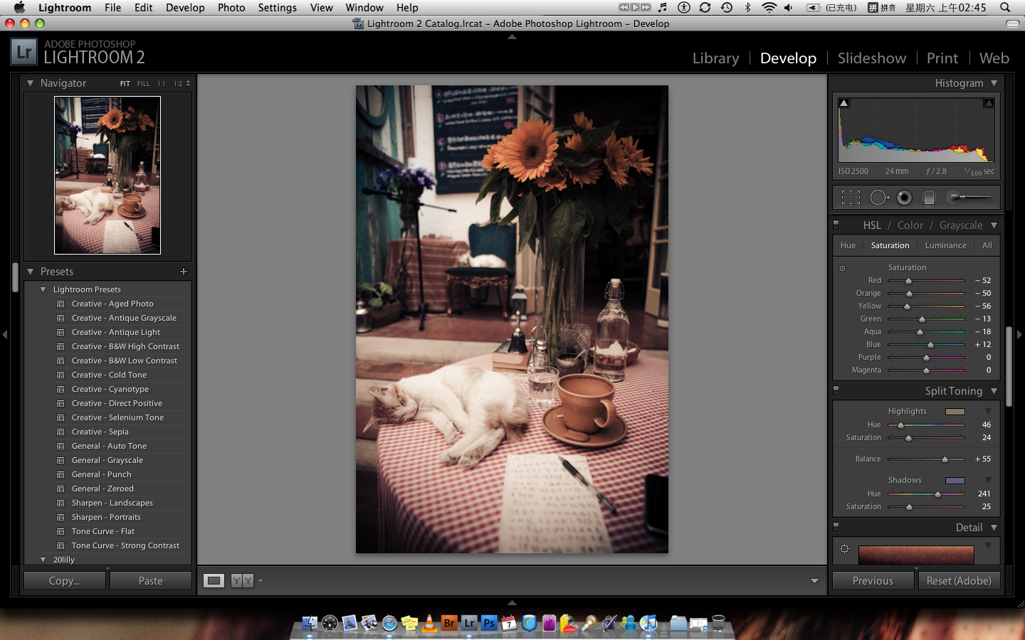
Task: Open VLC from the Dock
Action: tap(429, 623)
